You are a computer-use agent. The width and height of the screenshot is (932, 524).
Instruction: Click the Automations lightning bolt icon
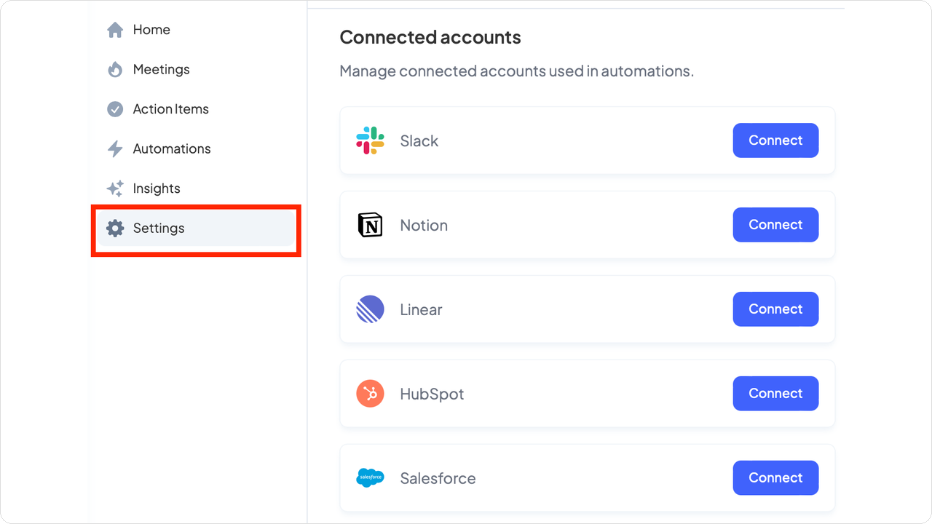[115, 149]
